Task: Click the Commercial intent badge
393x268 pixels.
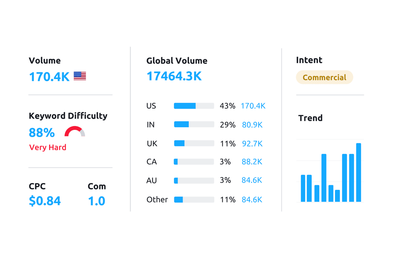Action: (324, 78)
